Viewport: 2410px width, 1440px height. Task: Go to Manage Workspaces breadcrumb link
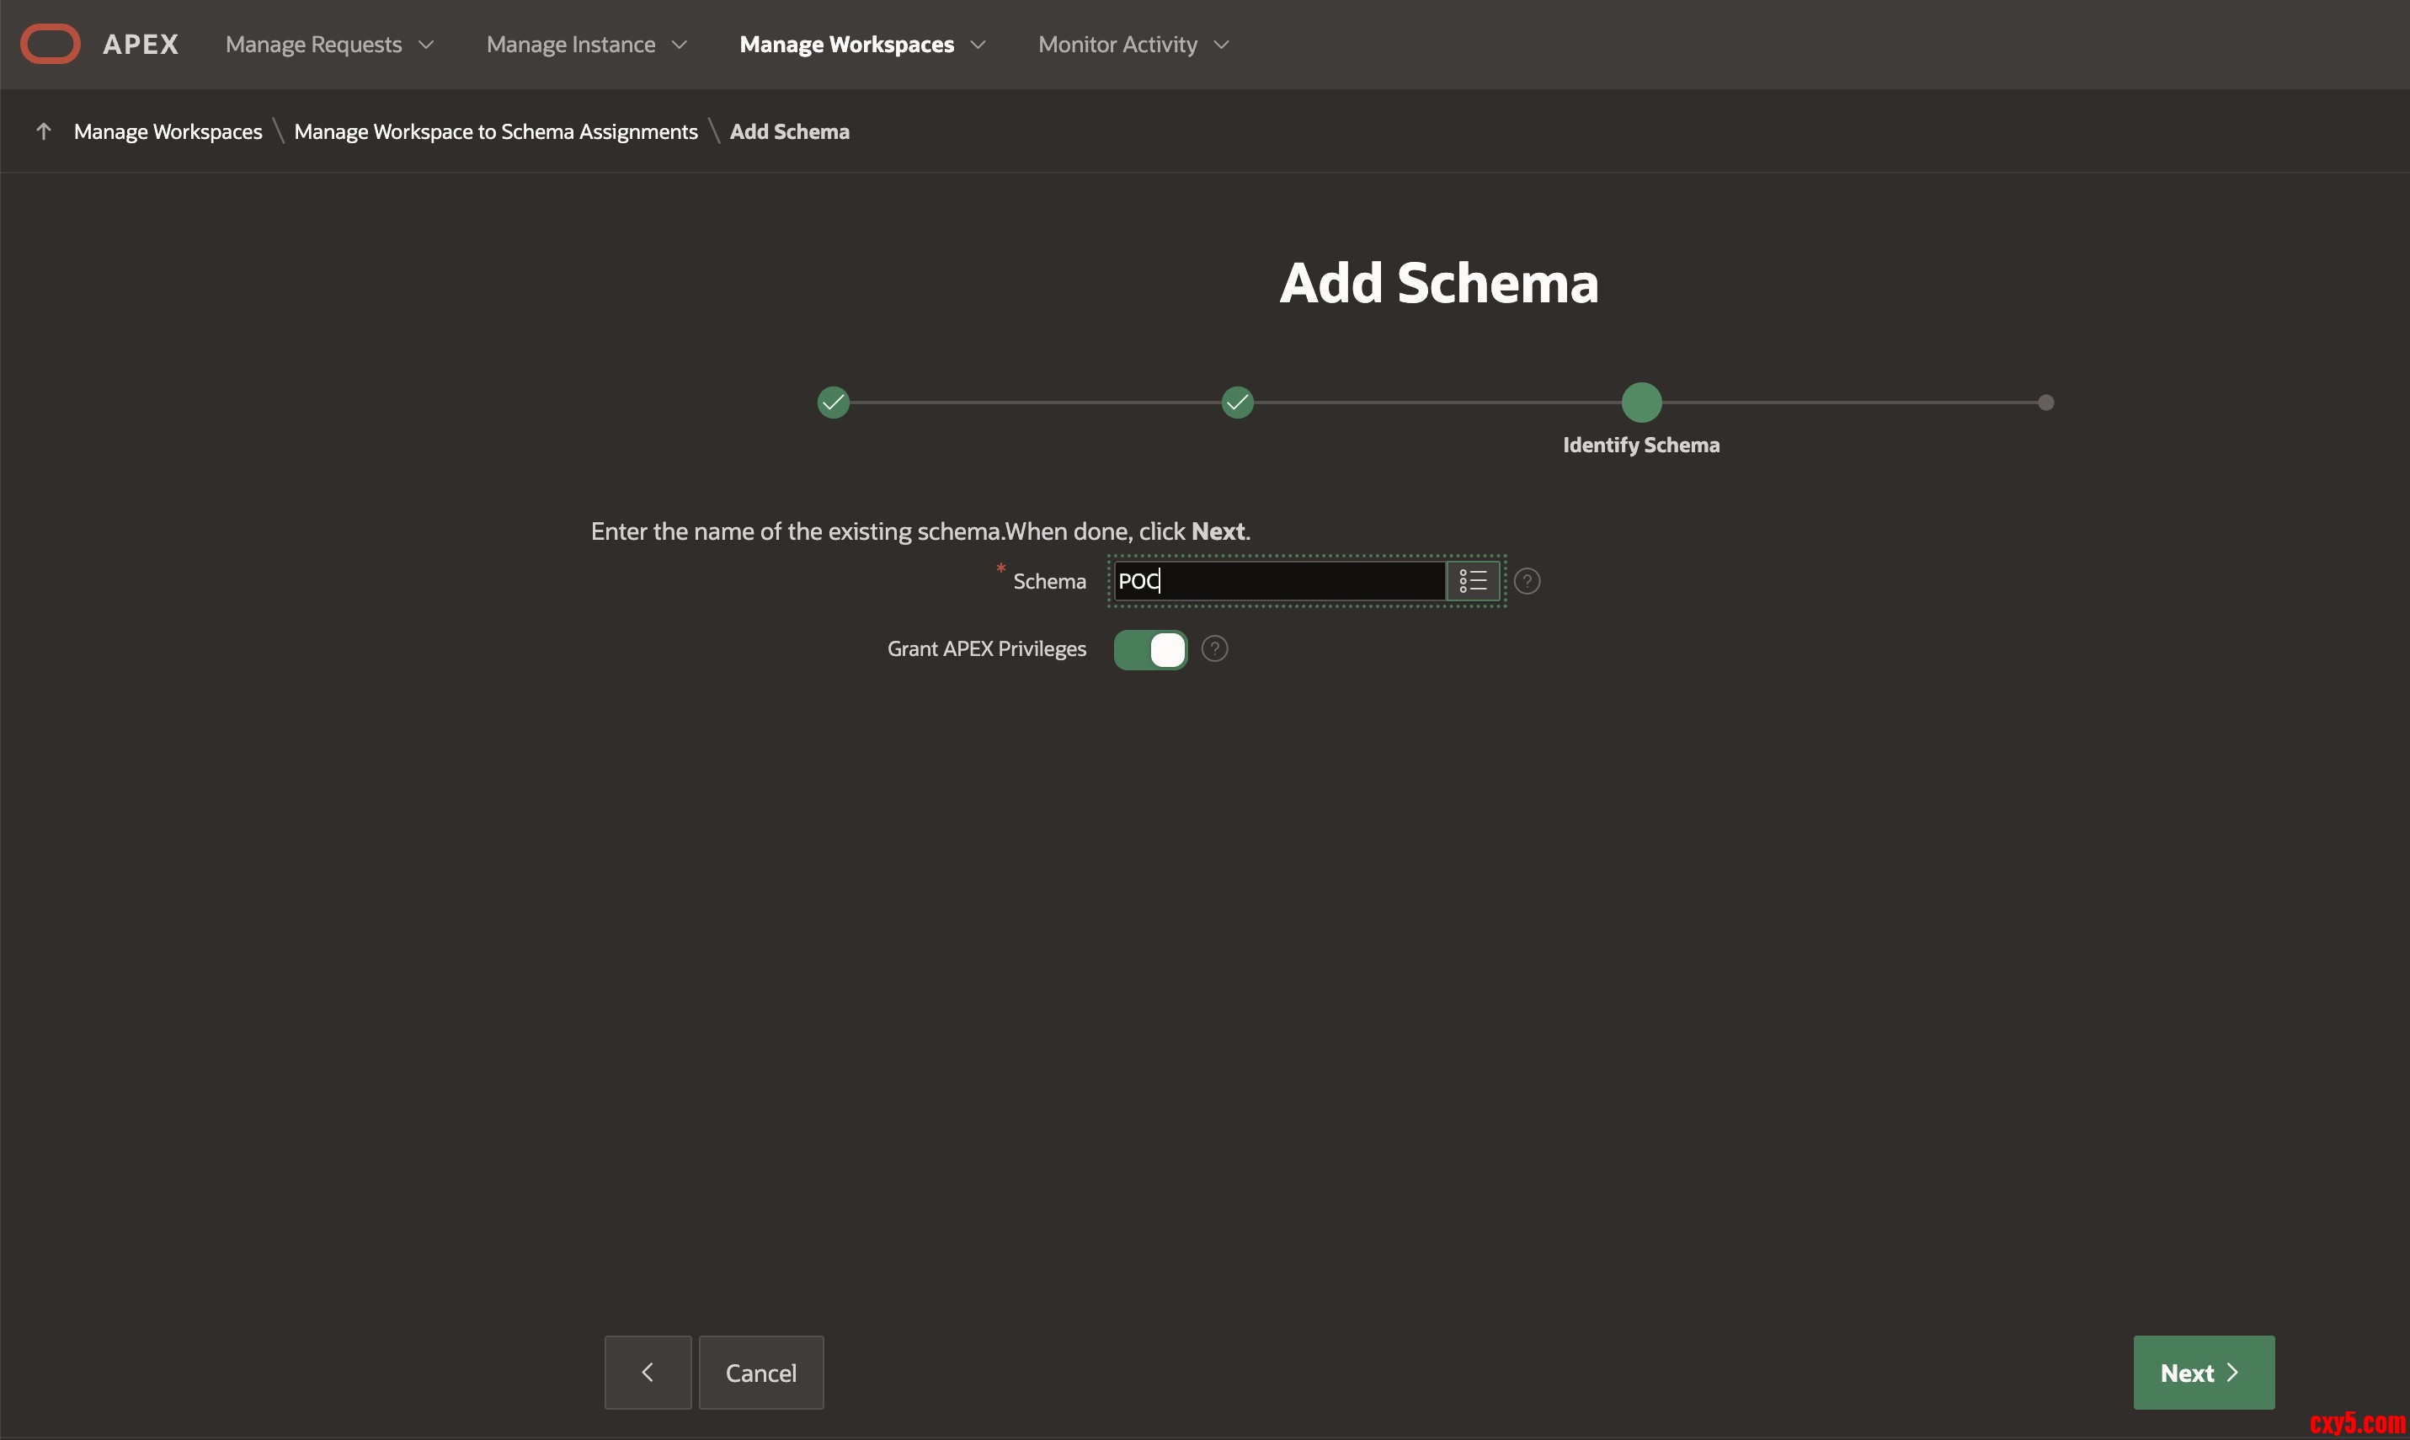click(168, 132)
